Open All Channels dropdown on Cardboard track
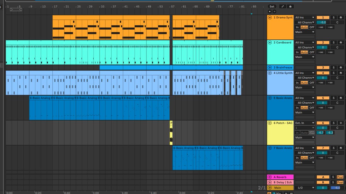The image size is (346, 194). click(305, 47)
